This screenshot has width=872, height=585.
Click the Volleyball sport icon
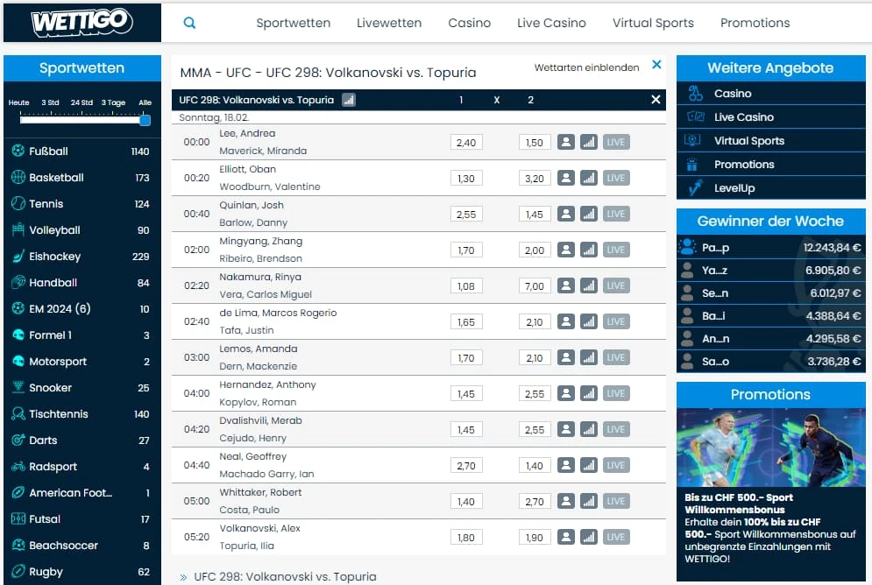tap(18, 229)
